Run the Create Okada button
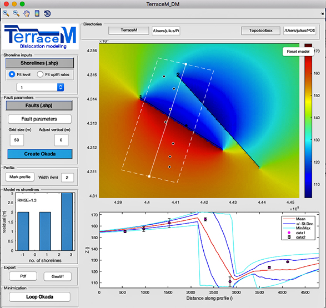The width and height of the screenshot is (326, 308). [x=40, y=154]
